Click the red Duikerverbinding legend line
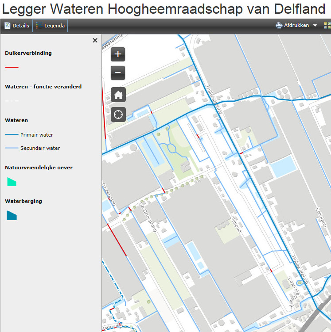The height and width of the screenshot is (332, 331). pos(12,67)
